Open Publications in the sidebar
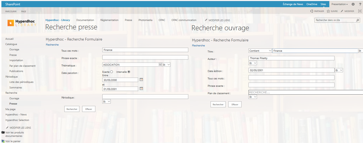The height and width of the screenshot is (143, 363). [16, 71]
